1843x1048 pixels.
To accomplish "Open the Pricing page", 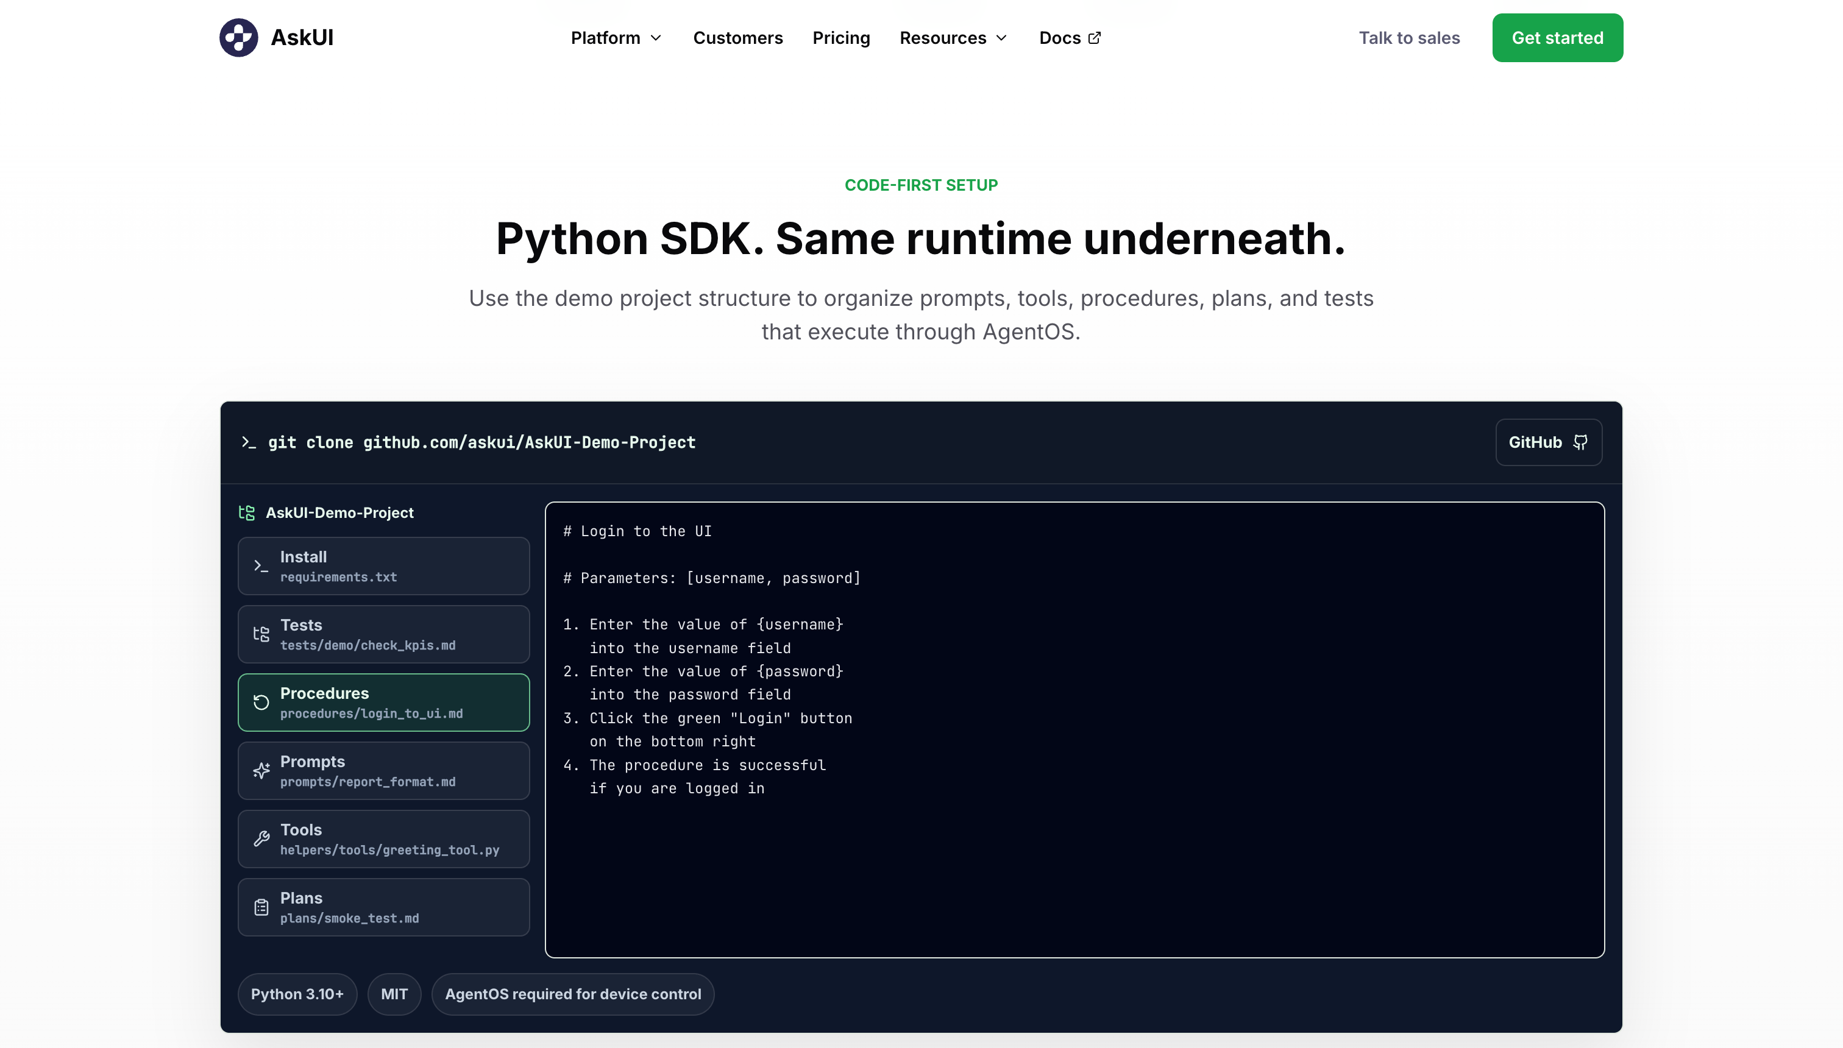I will pos(841,37).
